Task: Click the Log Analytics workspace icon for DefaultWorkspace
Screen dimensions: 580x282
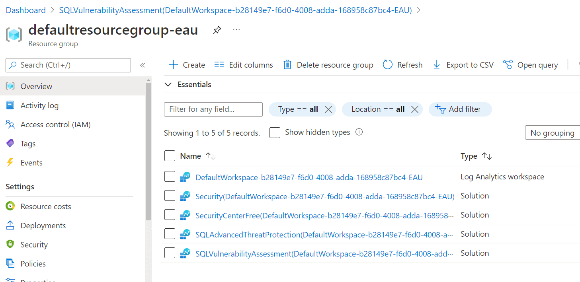Action: (x=185, y=177)
